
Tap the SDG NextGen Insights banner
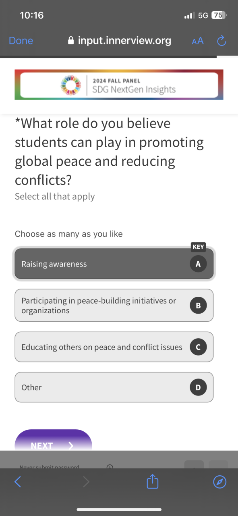point(119,85)
